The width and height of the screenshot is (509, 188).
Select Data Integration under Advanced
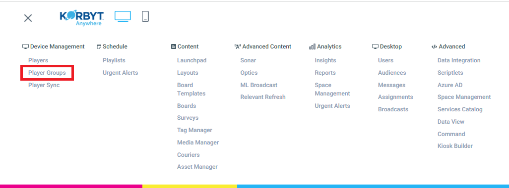point(459,60)
